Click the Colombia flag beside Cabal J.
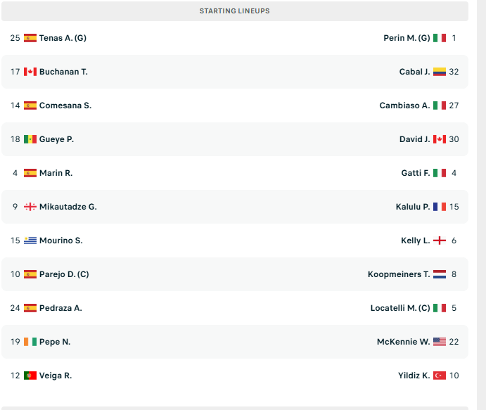Screen dimensions: 486x410 click(440, 72)
